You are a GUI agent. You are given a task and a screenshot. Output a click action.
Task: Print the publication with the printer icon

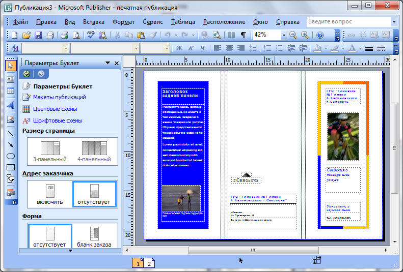[x=64, y=35]
